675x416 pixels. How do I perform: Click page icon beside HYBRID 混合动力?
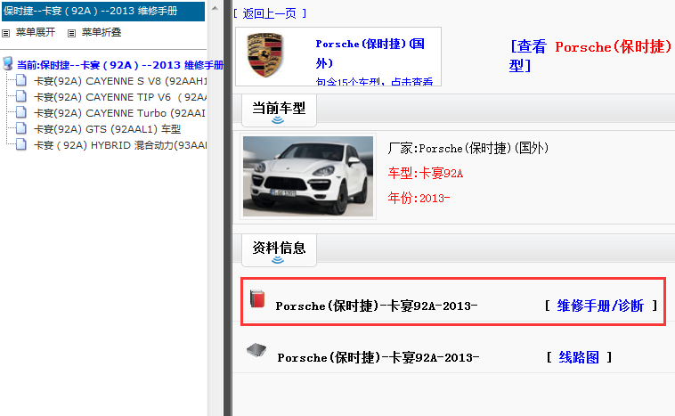tap(21, 144)
